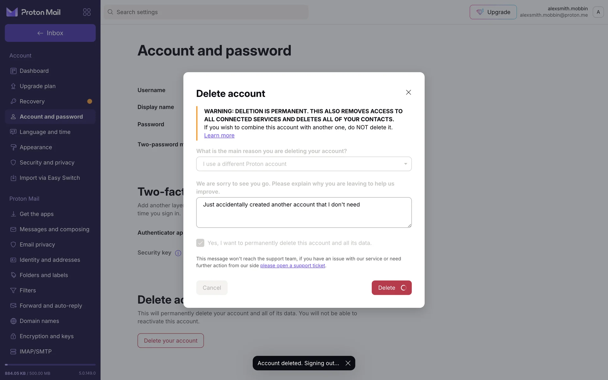Image resolution: width=608 pixels, height=380 pixels.
Task: Click the Security key info icon
Action: (x=178, y=253)
